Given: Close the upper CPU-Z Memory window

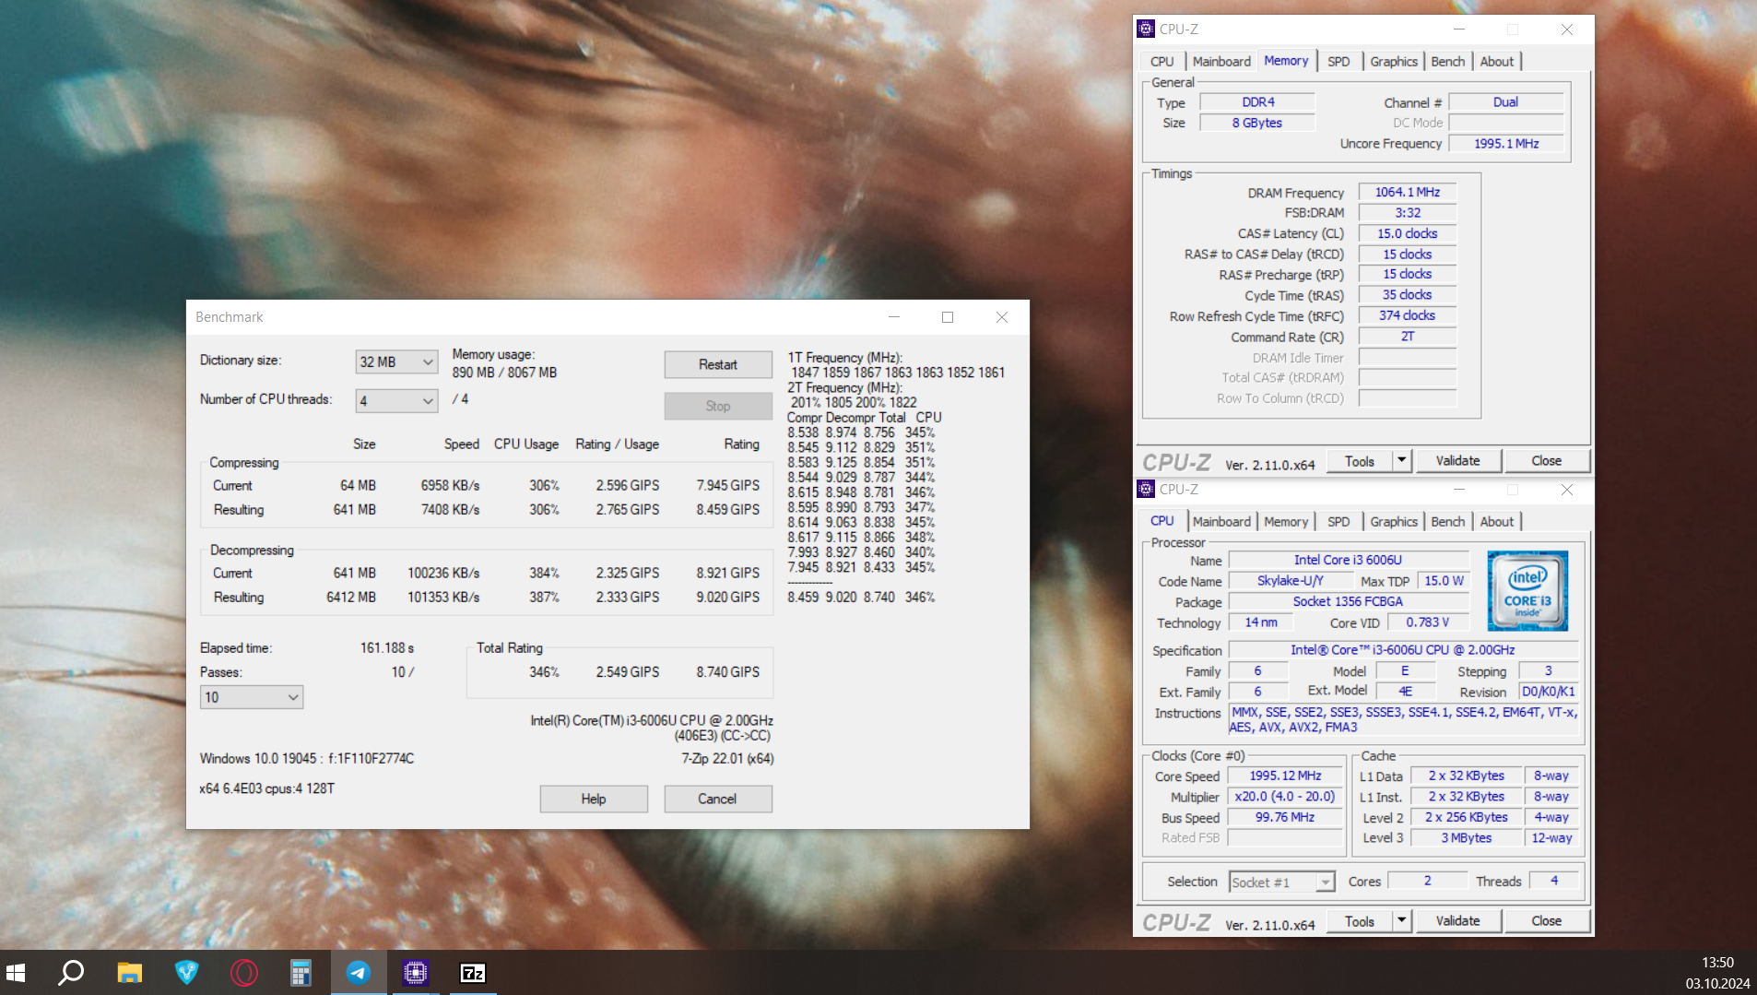Looking at the screenshot, I should [x=1566, y=30].
